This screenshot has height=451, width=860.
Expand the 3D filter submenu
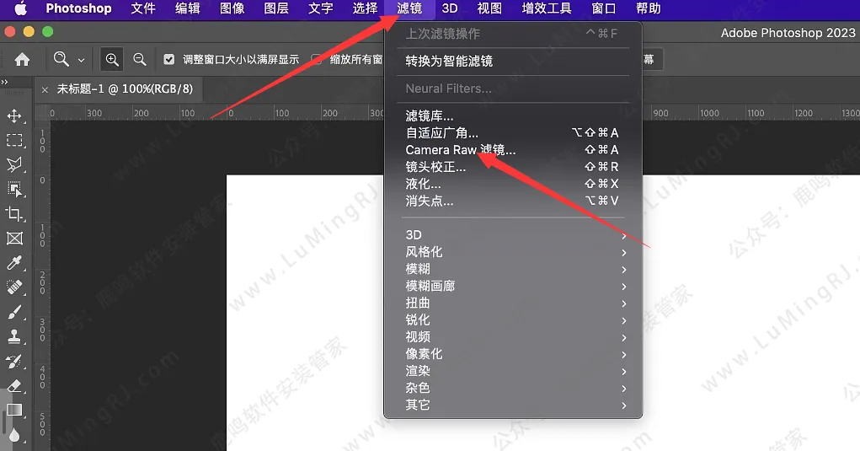(x=513, y=235)
